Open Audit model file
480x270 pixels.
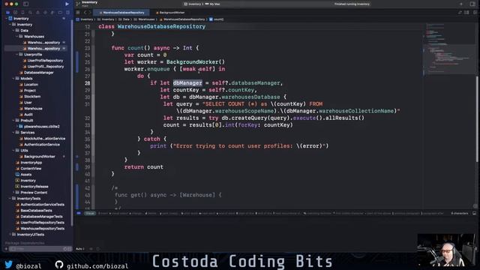click(x=28, y=115)
